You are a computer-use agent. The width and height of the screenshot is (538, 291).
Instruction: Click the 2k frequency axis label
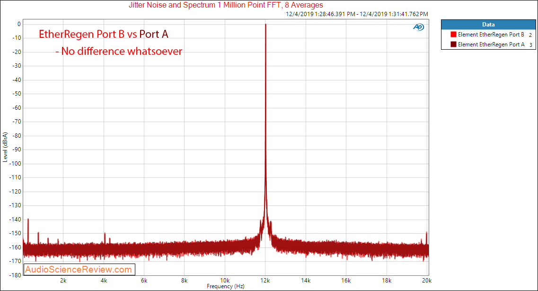pyautogui.click(x=63, y=281)
